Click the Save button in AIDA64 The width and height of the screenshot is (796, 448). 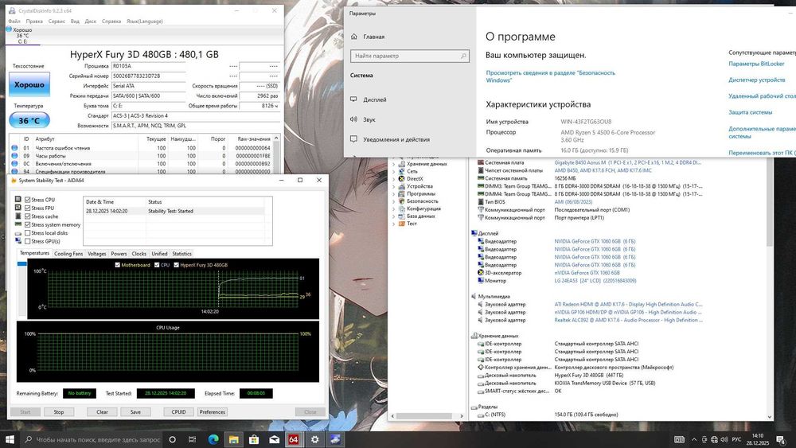135,412
